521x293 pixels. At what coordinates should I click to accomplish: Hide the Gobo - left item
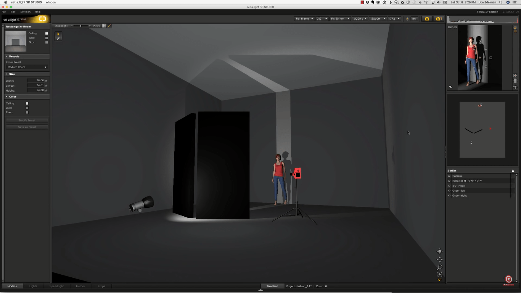(449, 191)
